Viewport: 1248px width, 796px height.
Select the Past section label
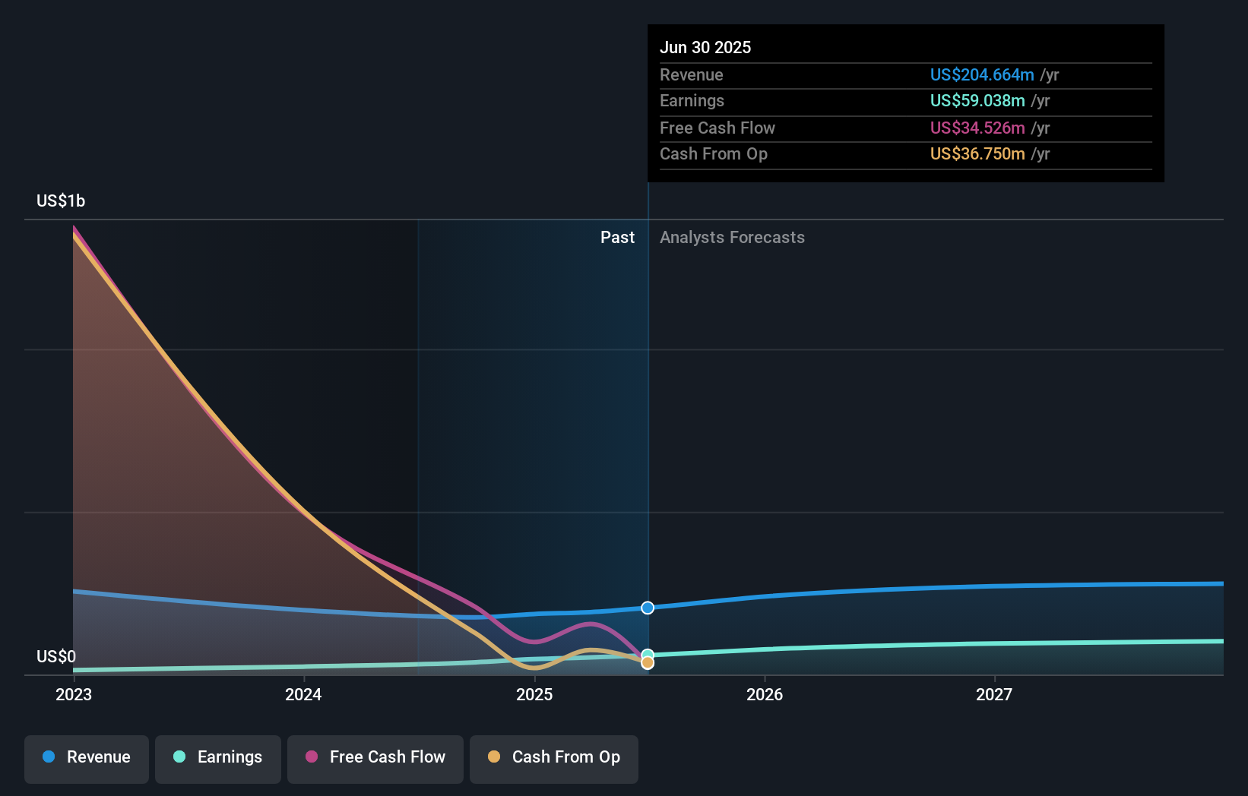(617, 238)
